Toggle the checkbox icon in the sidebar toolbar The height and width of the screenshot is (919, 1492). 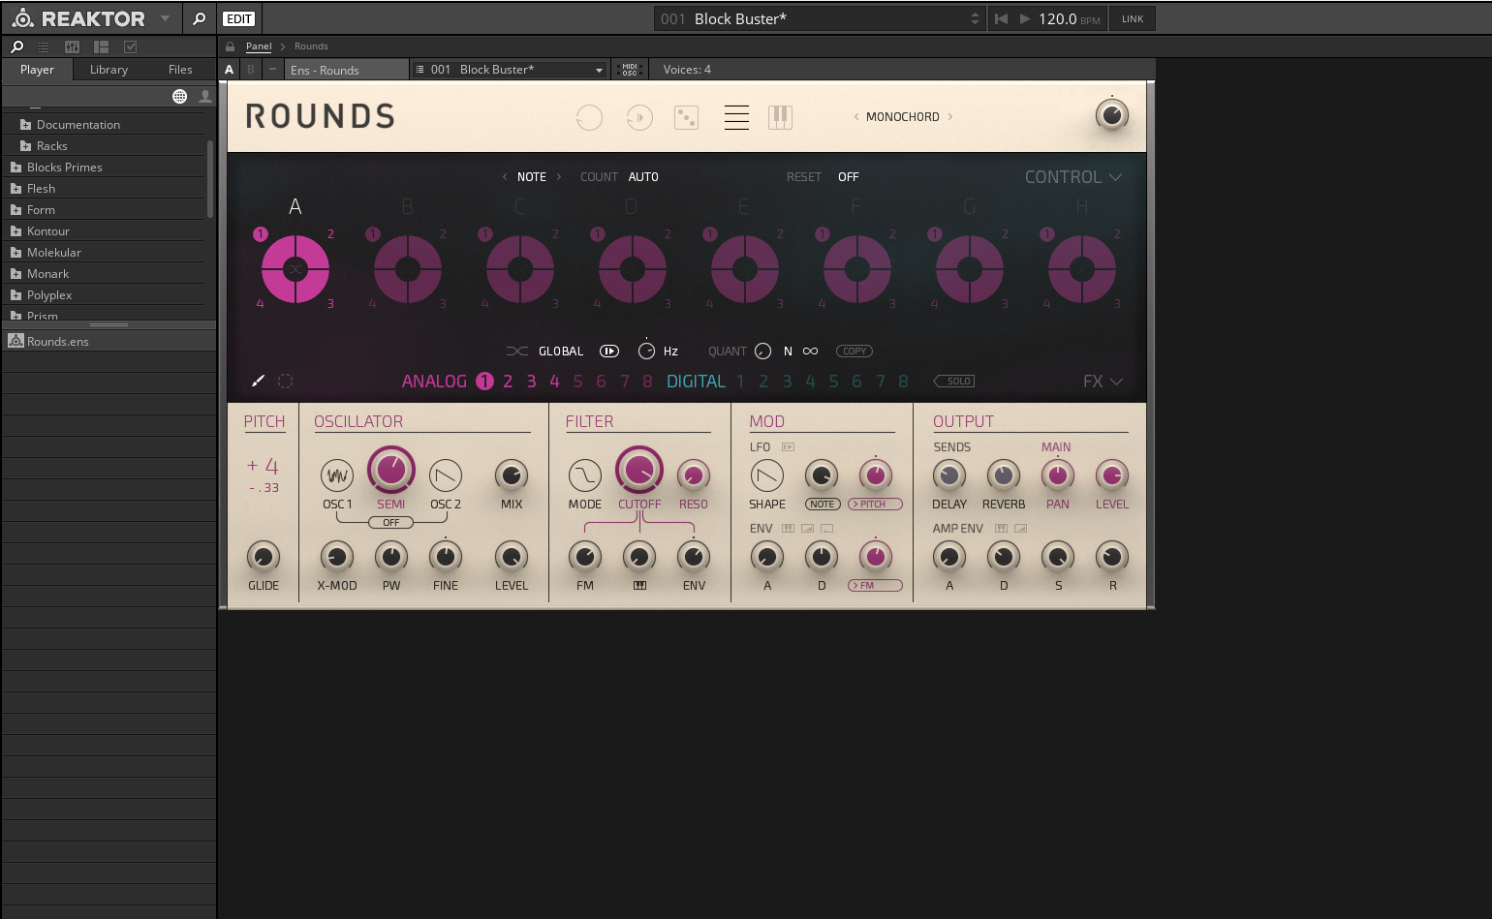tap(131, 46)
